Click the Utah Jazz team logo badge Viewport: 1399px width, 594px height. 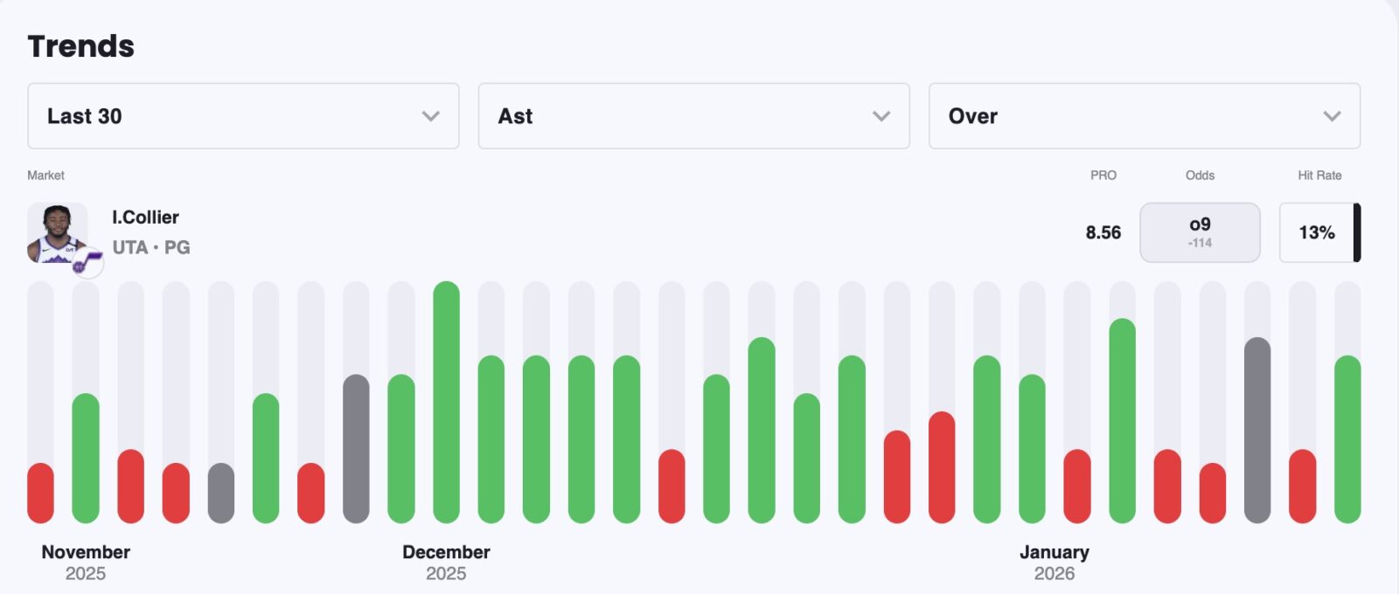coord(87,261)
